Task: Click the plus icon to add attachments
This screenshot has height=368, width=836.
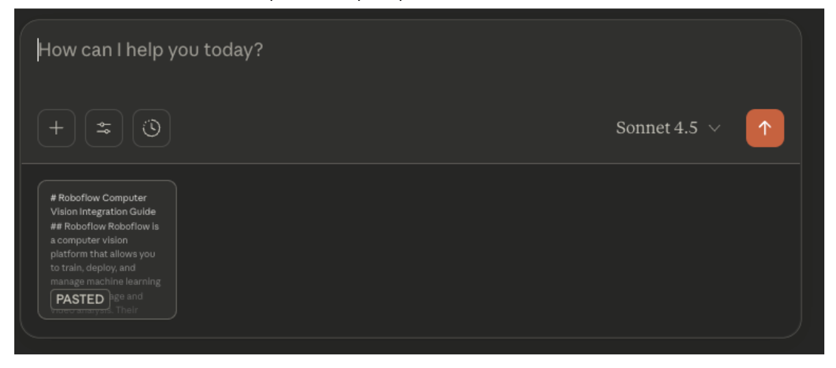Action: (56, 128)
